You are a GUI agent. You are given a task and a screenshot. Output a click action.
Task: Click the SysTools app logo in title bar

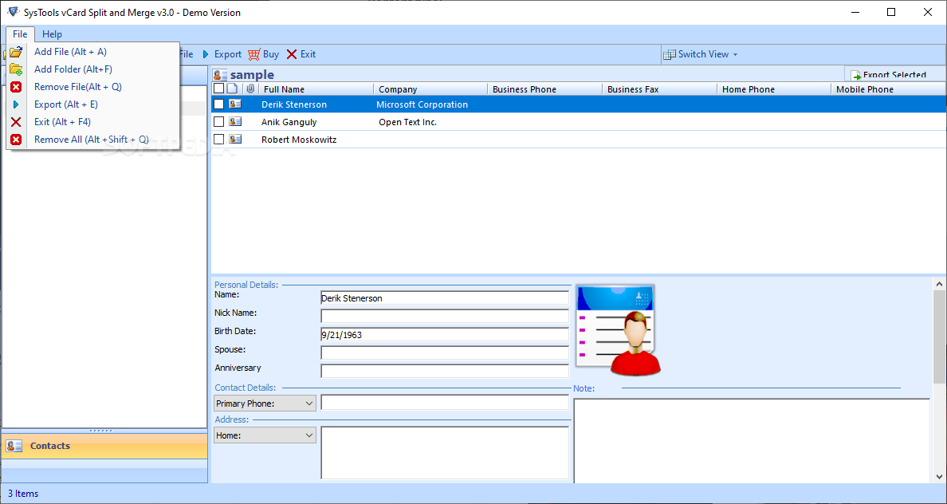click(x=13, y=12)
